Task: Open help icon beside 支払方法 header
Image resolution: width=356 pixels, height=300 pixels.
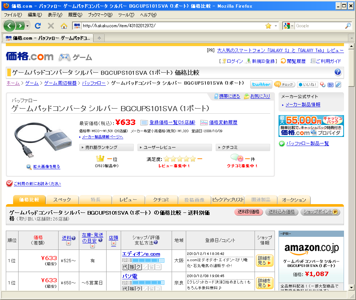Action: [x=156, y=242]
